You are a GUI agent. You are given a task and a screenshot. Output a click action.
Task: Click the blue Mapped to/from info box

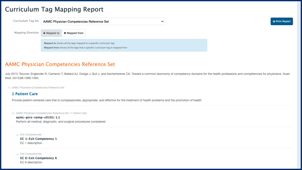(x=124, y=45)
